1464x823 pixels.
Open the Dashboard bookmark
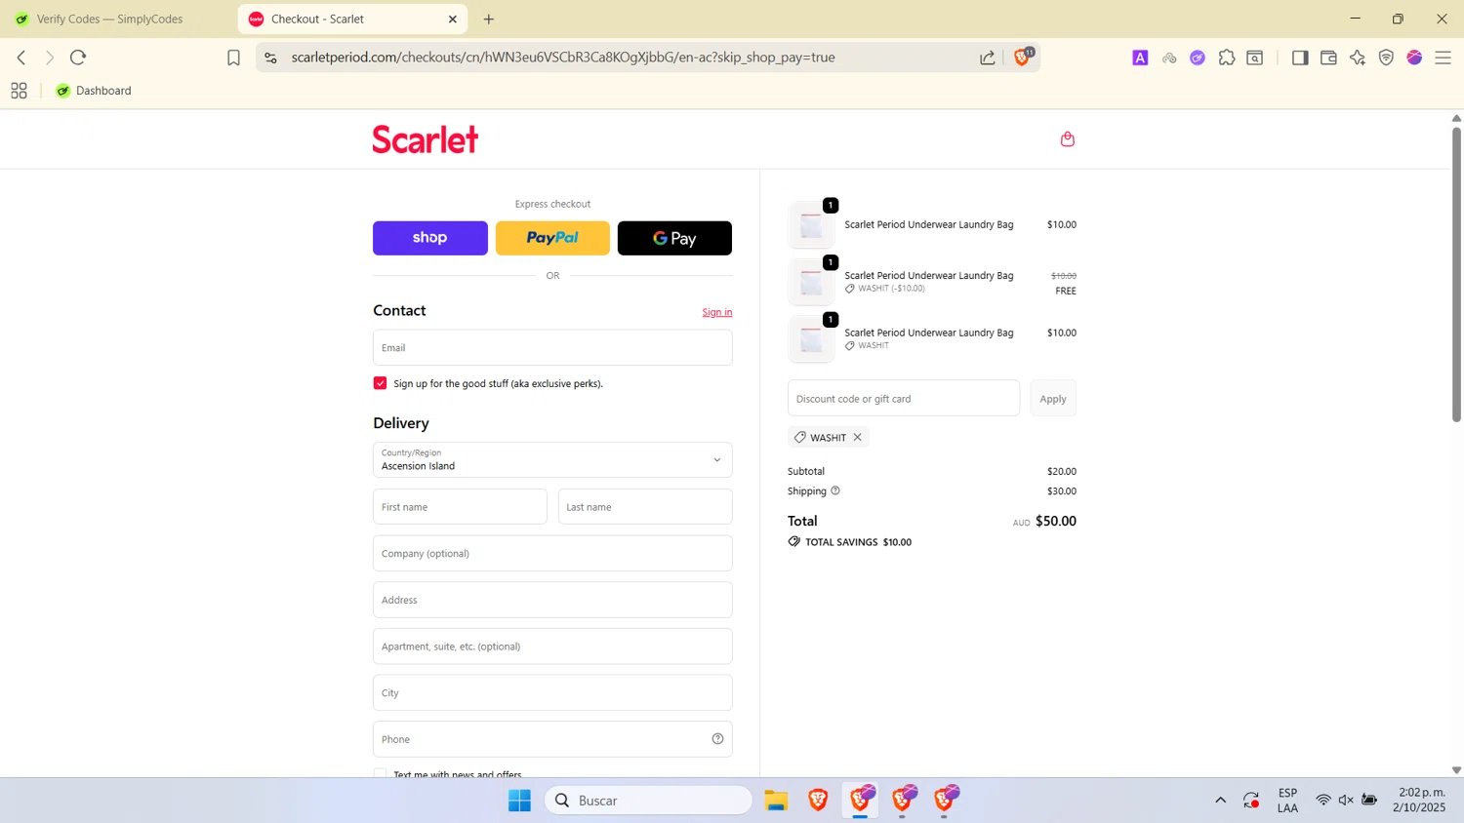[94, 91]
